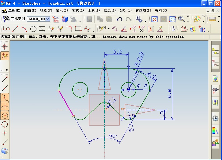Image resolution: width=222 pixels, height=160 pixels.
Task: Click the Show/Remove Constraints icon
Action: [142, 29]
